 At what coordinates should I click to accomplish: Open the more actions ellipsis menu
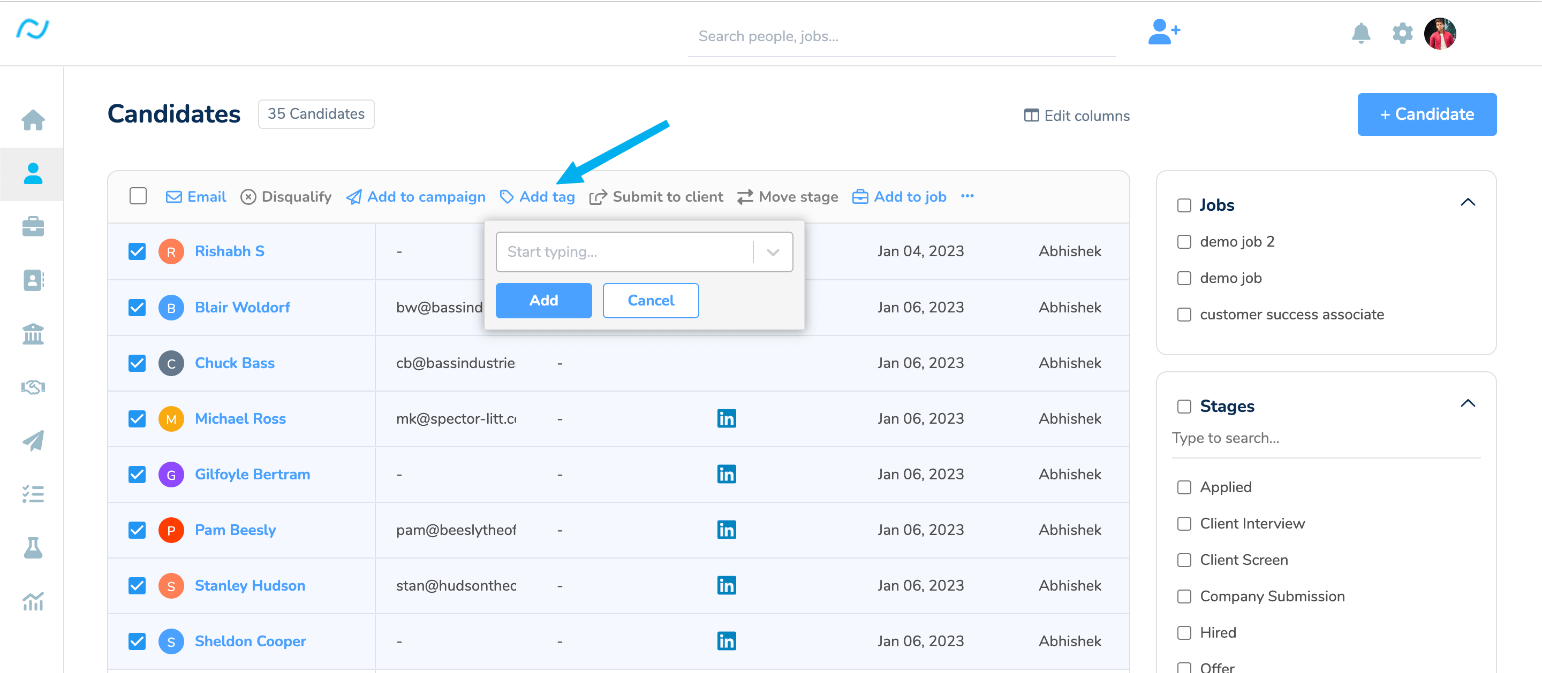coord(967,196)
